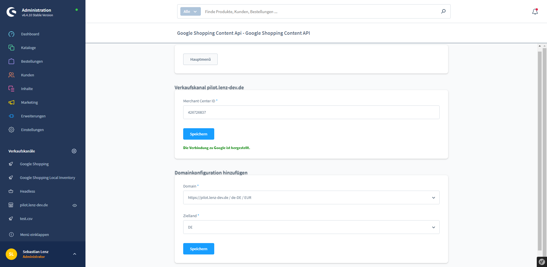Open Dashboard menu item

30,34
